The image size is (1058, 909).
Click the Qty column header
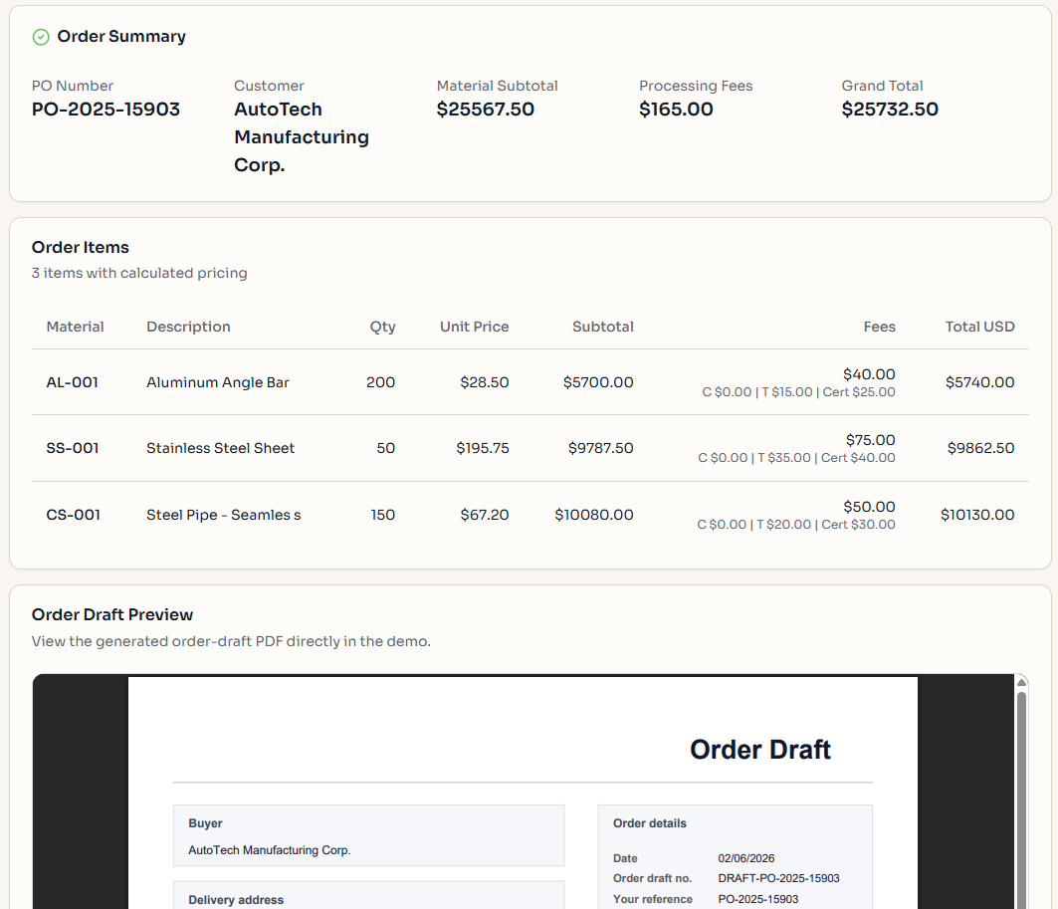click(382, 328)
